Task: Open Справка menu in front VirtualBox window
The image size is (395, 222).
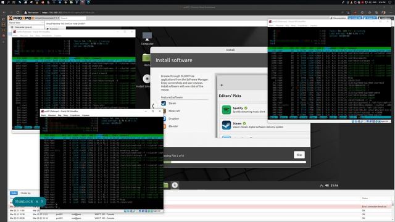Action: (86, 115)
